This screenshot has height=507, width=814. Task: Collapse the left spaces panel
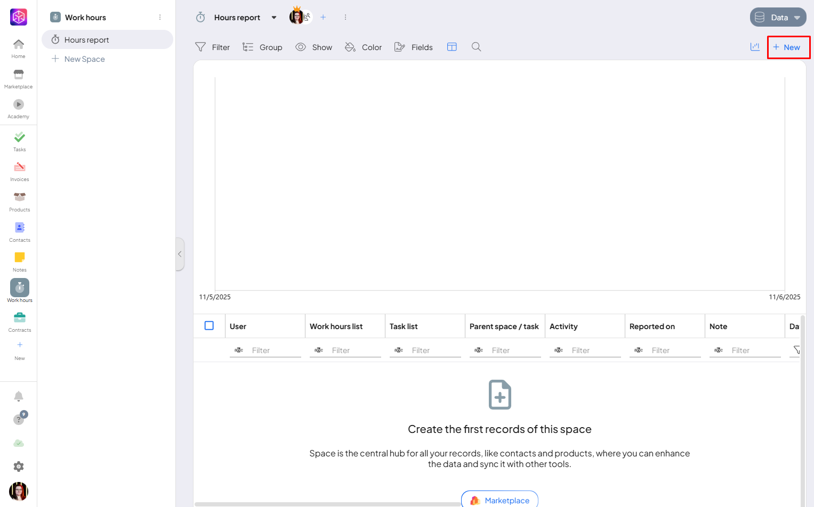pos(180,254)
